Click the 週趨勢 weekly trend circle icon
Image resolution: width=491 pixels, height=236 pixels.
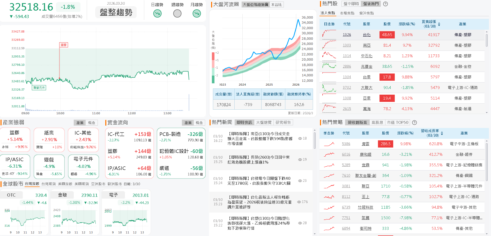(x=177, y=13)
